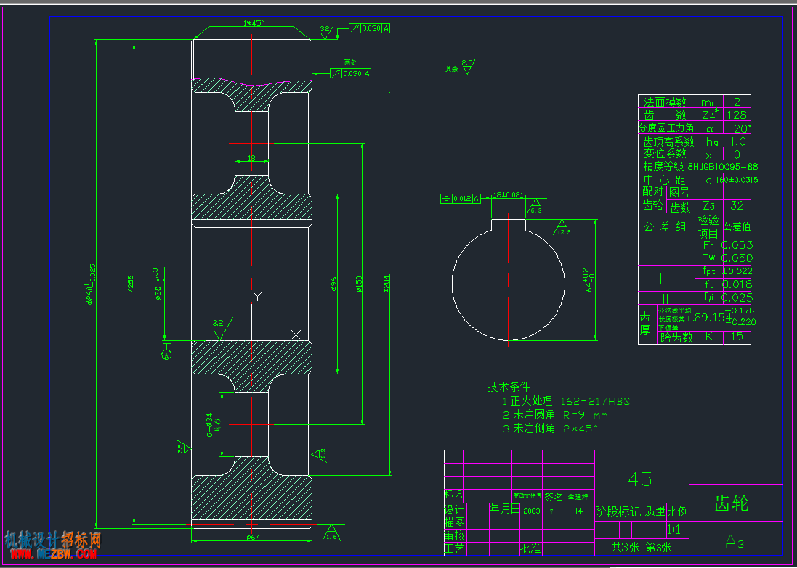Click the 6.3 roughness symbol near the keyway
The width and height of the screenshot is (797, 568).
535,205
